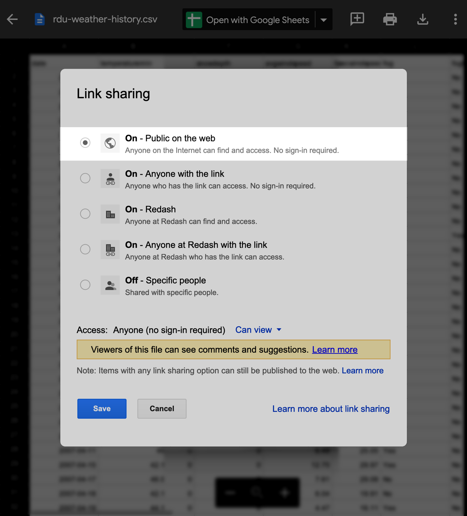Screen dimensions: 467x516
Task: Cancel the link sharing dialog
Action: click(162, 408)
